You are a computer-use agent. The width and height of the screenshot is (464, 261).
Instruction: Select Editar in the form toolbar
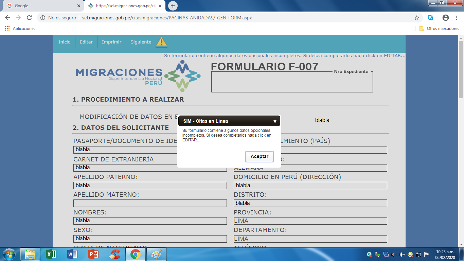click(x=86, y=42)
